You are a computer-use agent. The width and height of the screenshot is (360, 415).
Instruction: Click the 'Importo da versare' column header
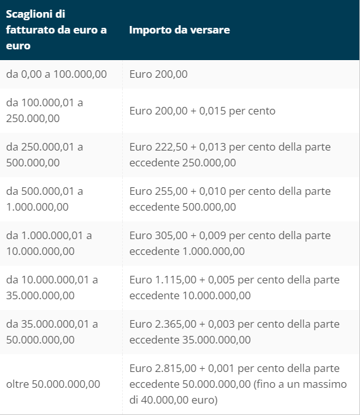click(x=241, y=30)
